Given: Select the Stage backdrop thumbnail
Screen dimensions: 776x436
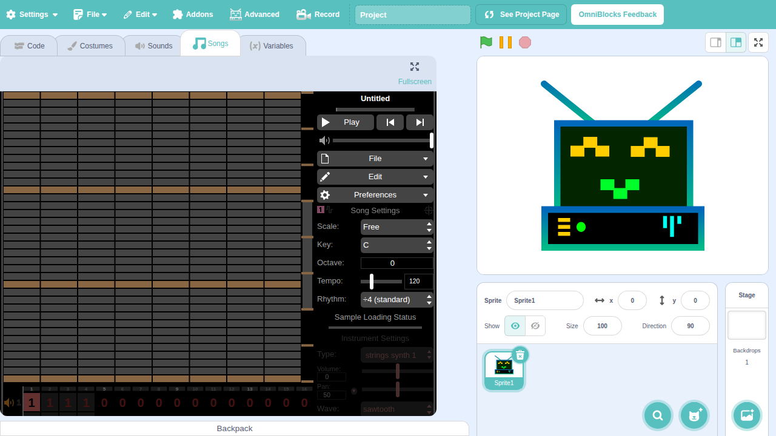Looking at the screenshot, I should pyautogui.click(x=747, y=325).
